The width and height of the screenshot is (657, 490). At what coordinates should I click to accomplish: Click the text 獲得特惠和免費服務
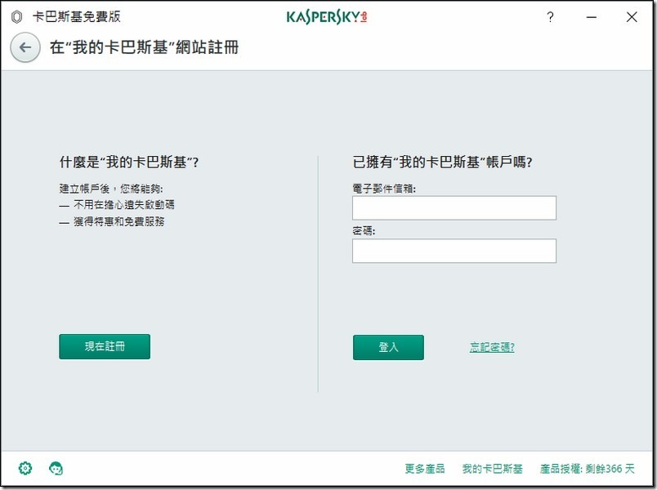point(119,221)
